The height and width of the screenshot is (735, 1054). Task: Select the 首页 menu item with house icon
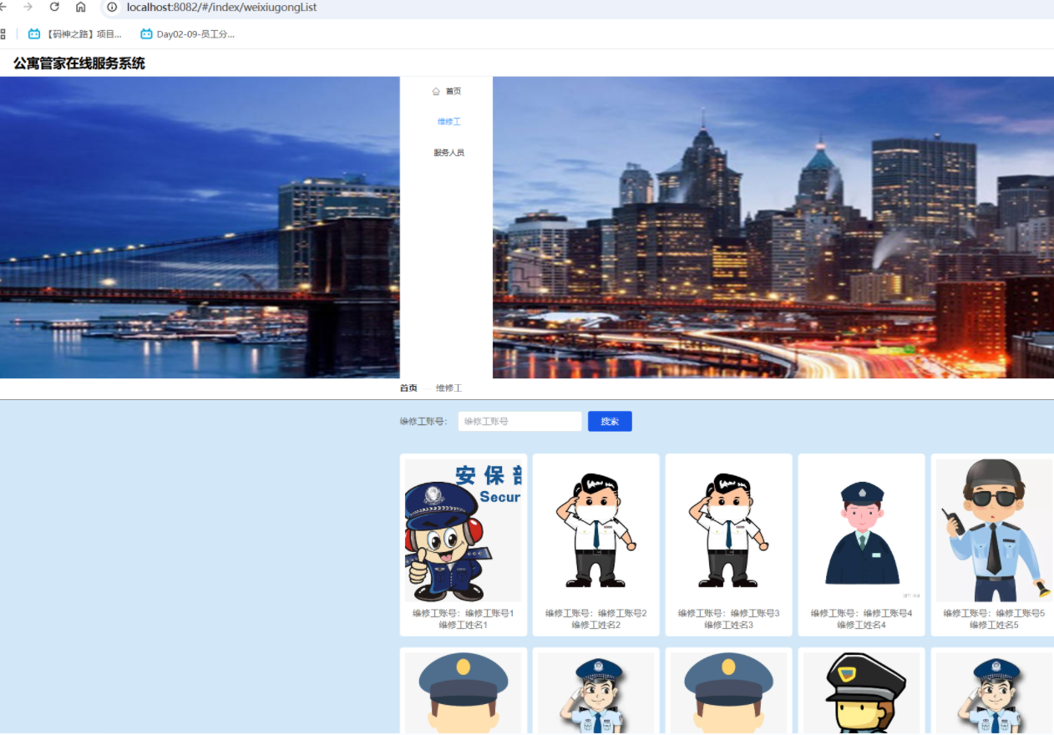[447, 91]
